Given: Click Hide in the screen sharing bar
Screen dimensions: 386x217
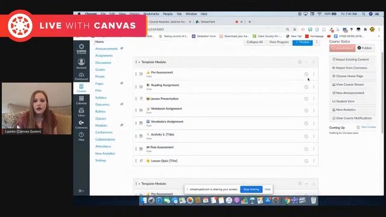Looking at the screenshot, I should (x=267, y=189).
